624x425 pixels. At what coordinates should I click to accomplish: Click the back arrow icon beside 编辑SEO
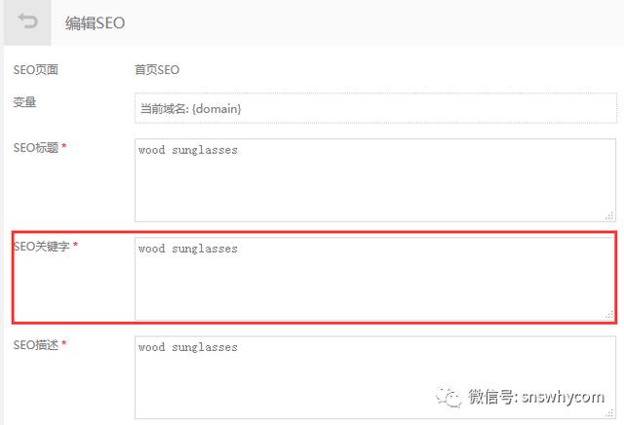28,21
